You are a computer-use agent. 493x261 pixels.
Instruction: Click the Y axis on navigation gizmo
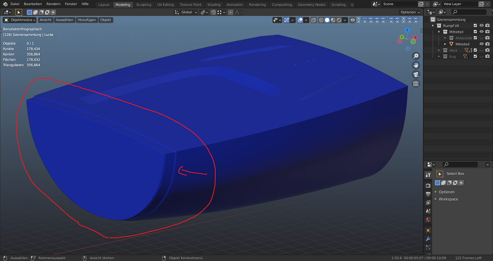click(401, 37)
